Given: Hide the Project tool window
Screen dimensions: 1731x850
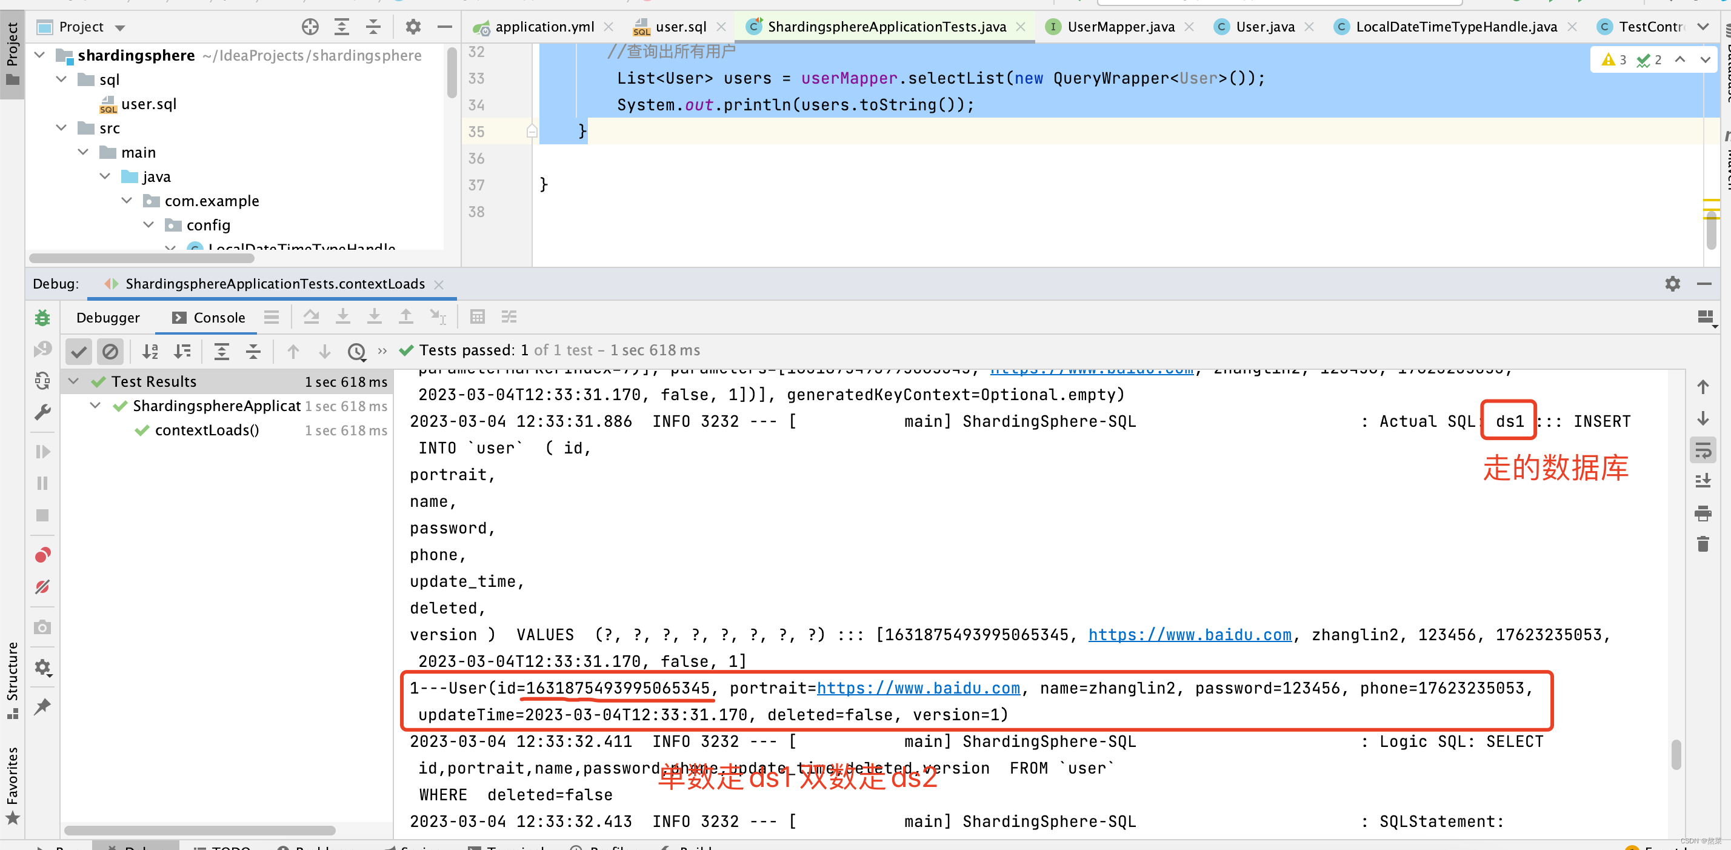Looking at the screenshot, I should click(x=444, y=27).
